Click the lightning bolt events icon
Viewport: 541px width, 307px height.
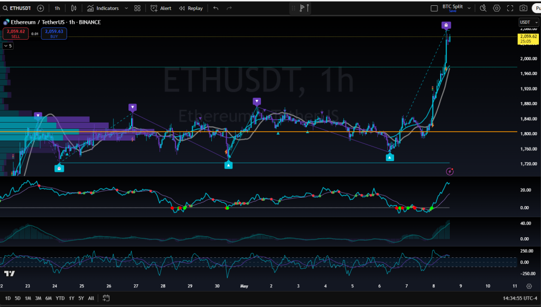tap(450, 171)
